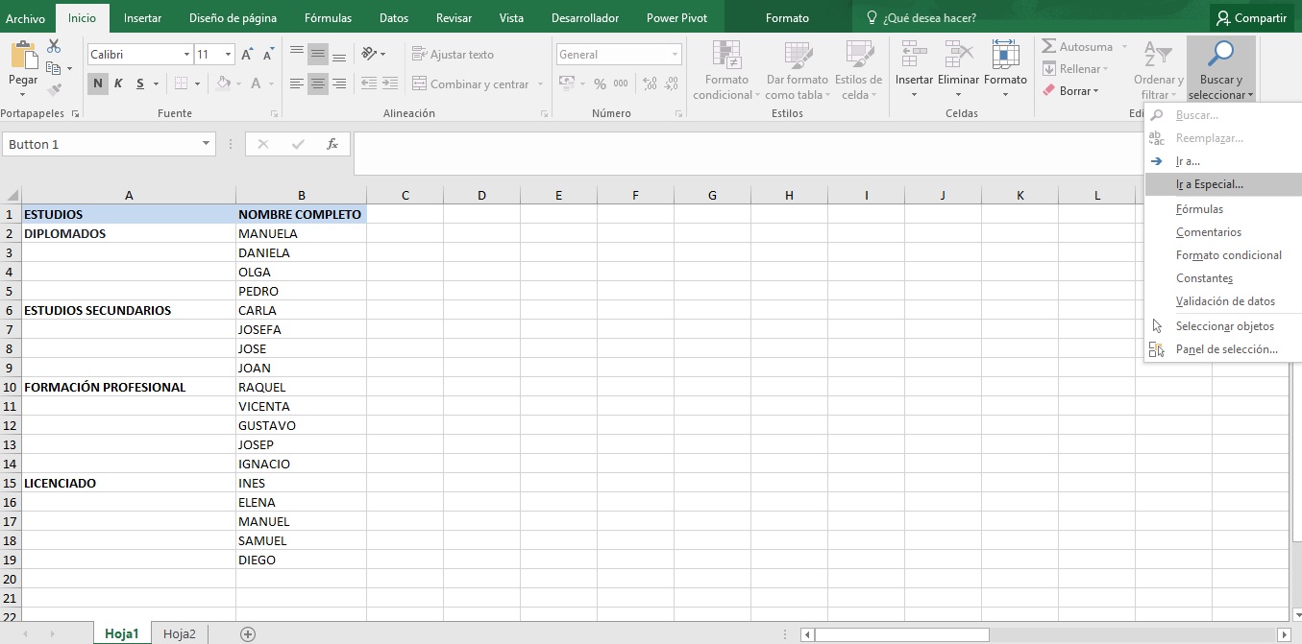This screenshot has height=644, width=1302.
Task: Click the Cut scissors icon
Action: click(54, 47)
